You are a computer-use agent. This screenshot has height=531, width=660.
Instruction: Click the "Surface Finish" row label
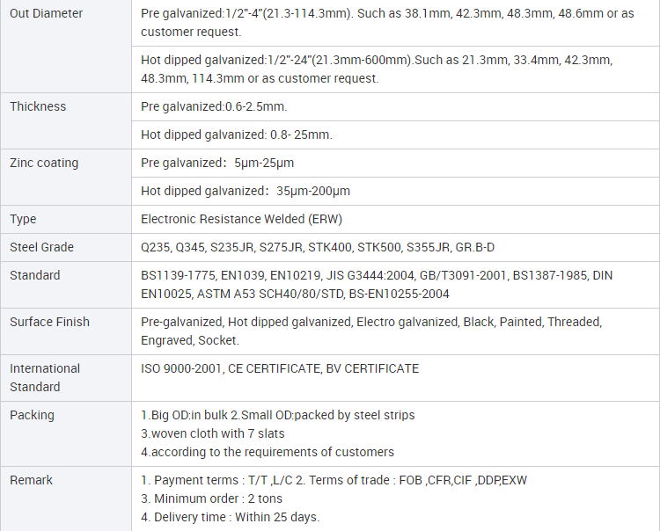point(50,322)
